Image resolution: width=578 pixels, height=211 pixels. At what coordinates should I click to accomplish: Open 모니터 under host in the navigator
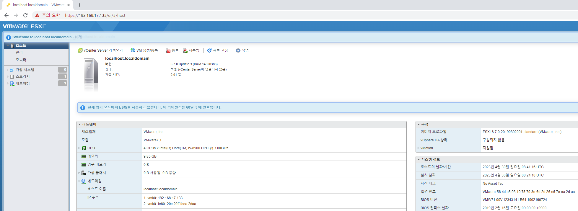point(21,60)
